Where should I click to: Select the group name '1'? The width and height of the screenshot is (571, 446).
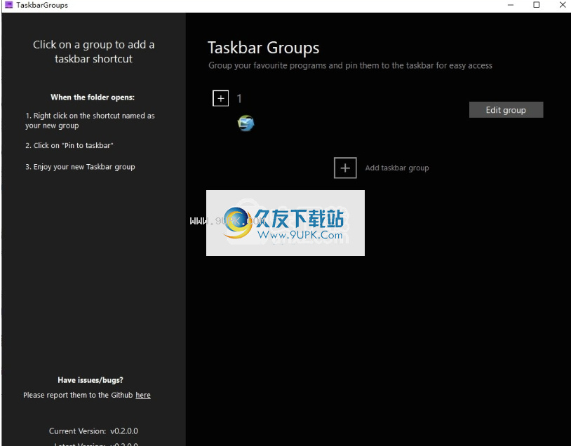point(239,98)
